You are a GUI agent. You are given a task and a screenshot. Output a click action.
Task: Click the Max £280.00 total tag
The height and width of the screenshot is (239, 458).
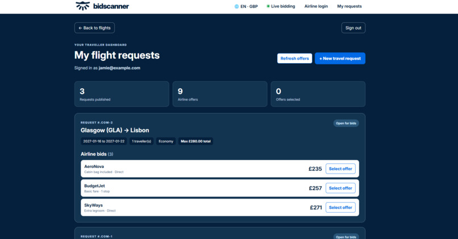tap(195, 141)
